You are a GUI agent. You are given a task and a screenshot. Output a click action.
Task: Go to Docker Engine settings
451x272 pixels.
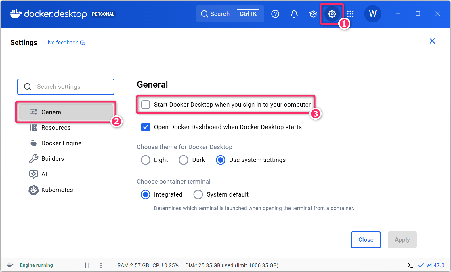(x=61, y=143)
